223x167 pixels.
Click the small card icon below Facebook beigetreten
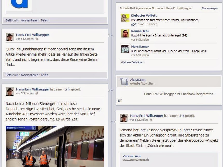(x=120, y=101)
